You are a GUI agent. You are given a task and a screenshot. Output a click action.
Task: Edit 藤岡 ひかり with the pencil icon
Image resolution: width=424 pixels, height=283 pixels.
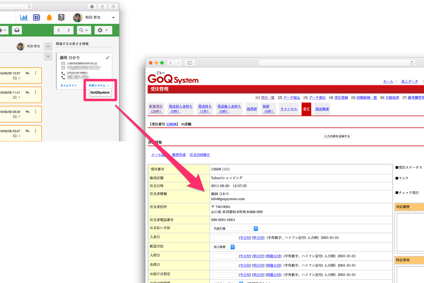(x=108, y=58)
